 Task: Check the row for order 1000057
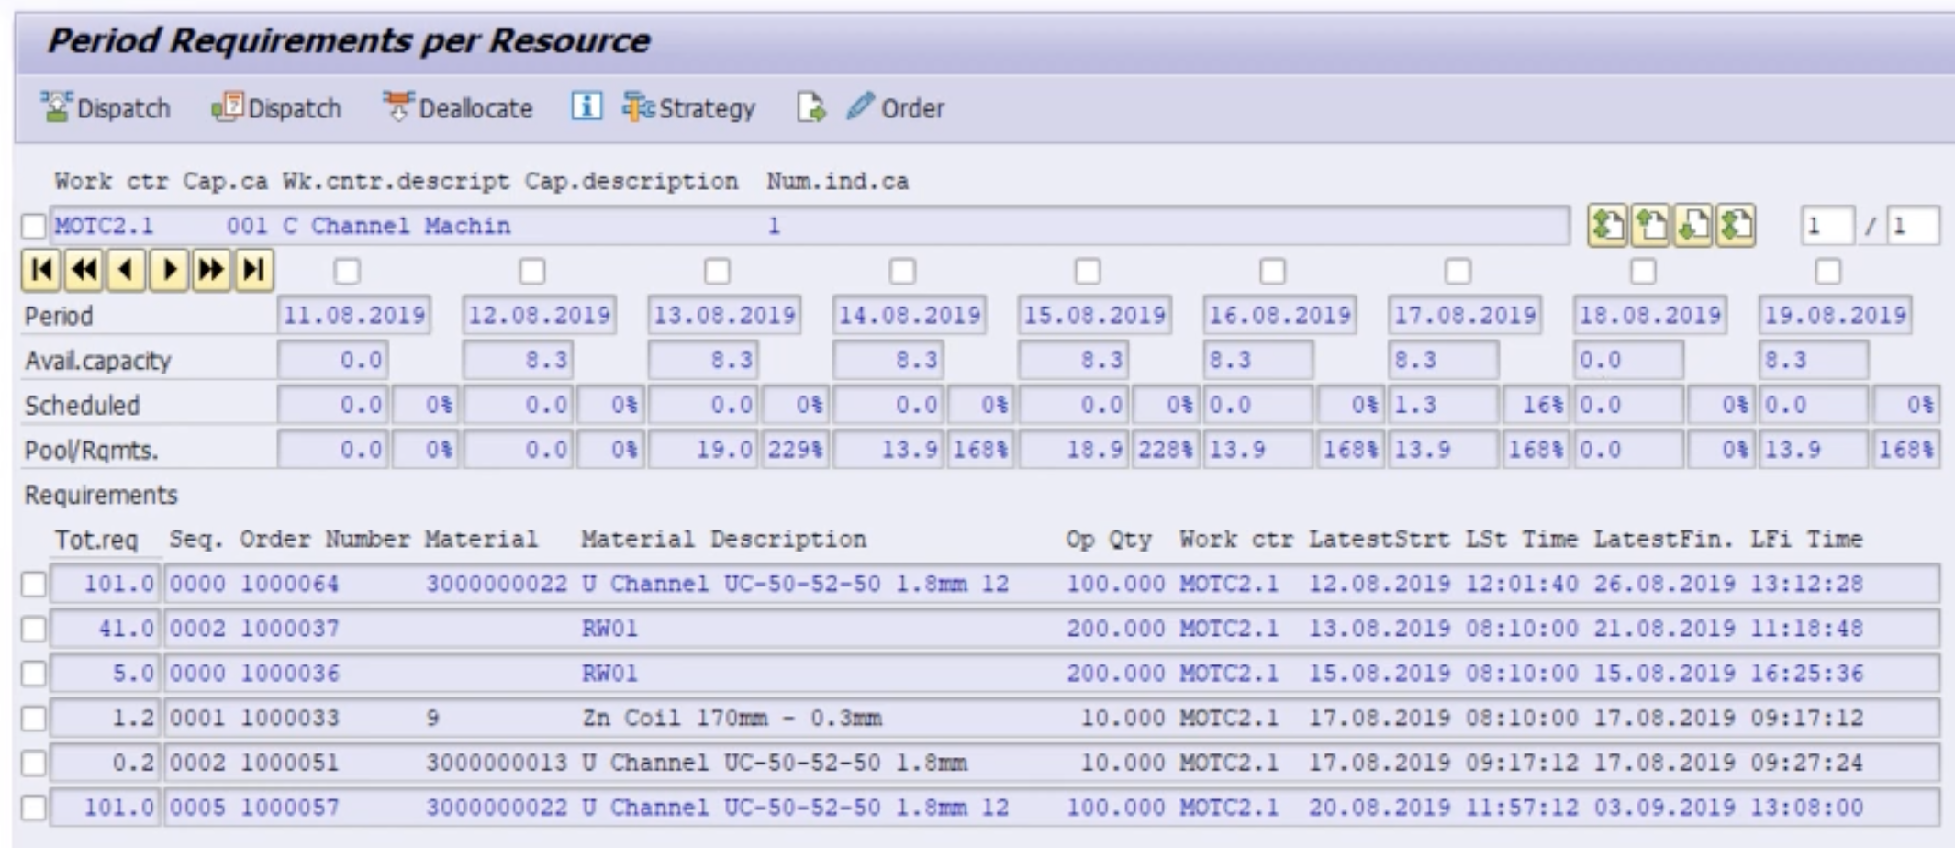34,808
